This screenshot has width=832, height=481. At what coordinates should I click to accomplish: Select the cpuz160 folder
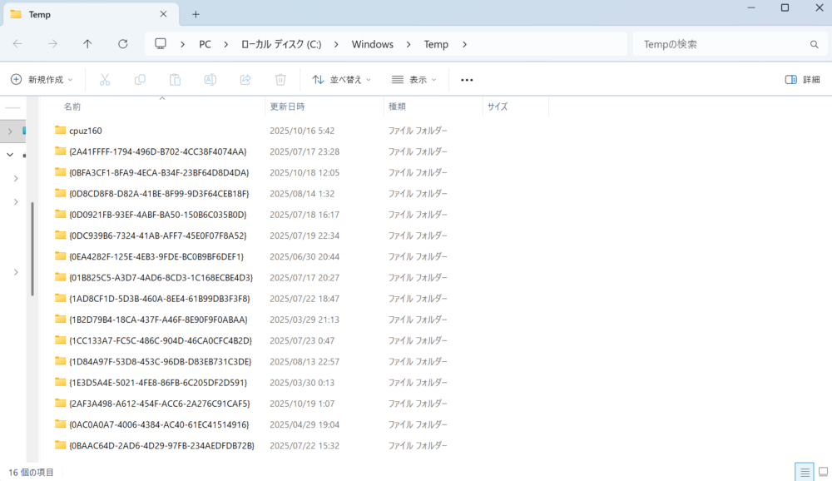(86, 131)
